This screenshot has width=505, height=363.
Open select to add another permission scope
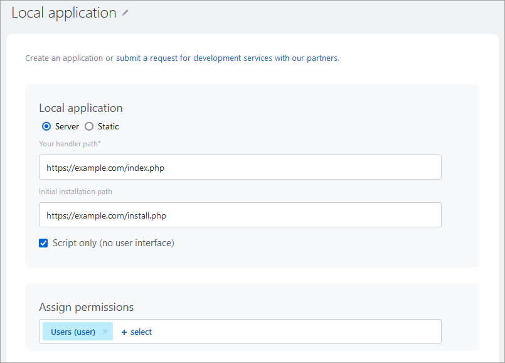(x=136, y=331)
